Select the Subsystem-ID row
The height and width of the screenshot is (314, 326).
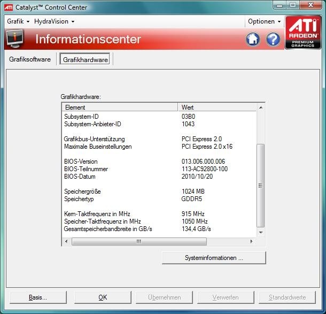point(159,117)
